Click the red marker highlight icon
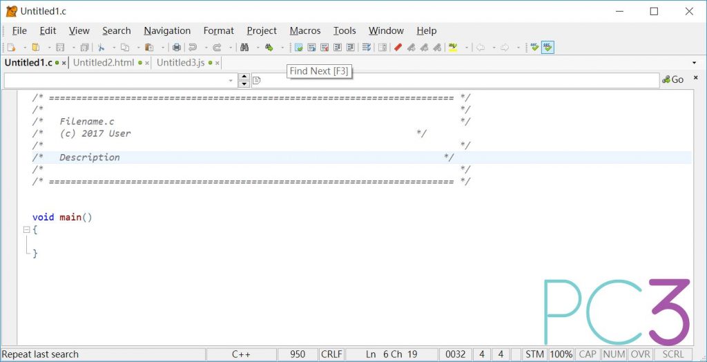 pos(398,48)
